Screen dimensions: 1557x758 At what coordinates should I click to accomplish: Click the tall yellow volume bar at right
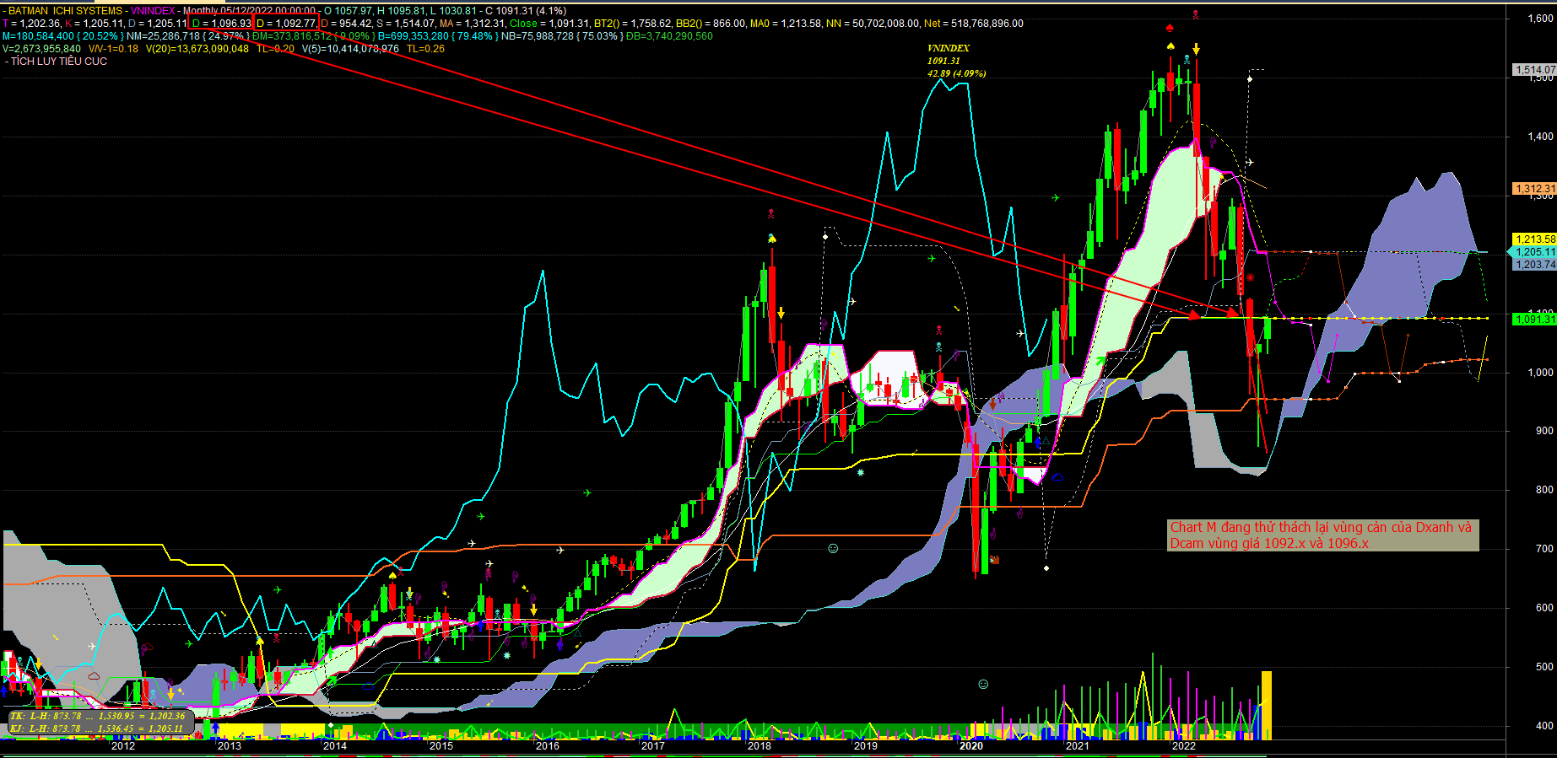1266,706
